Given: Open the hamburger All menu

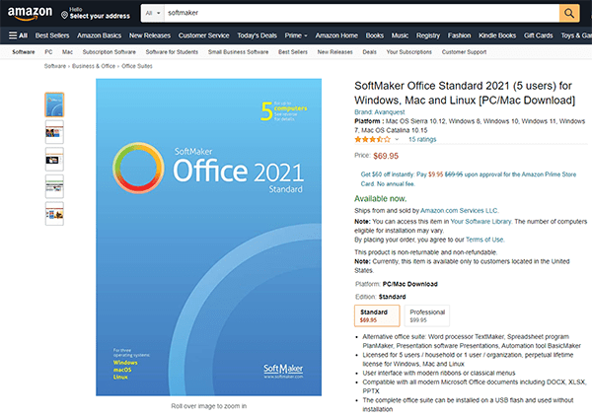Looking at the screenshot, I should (x=18, y=35).
